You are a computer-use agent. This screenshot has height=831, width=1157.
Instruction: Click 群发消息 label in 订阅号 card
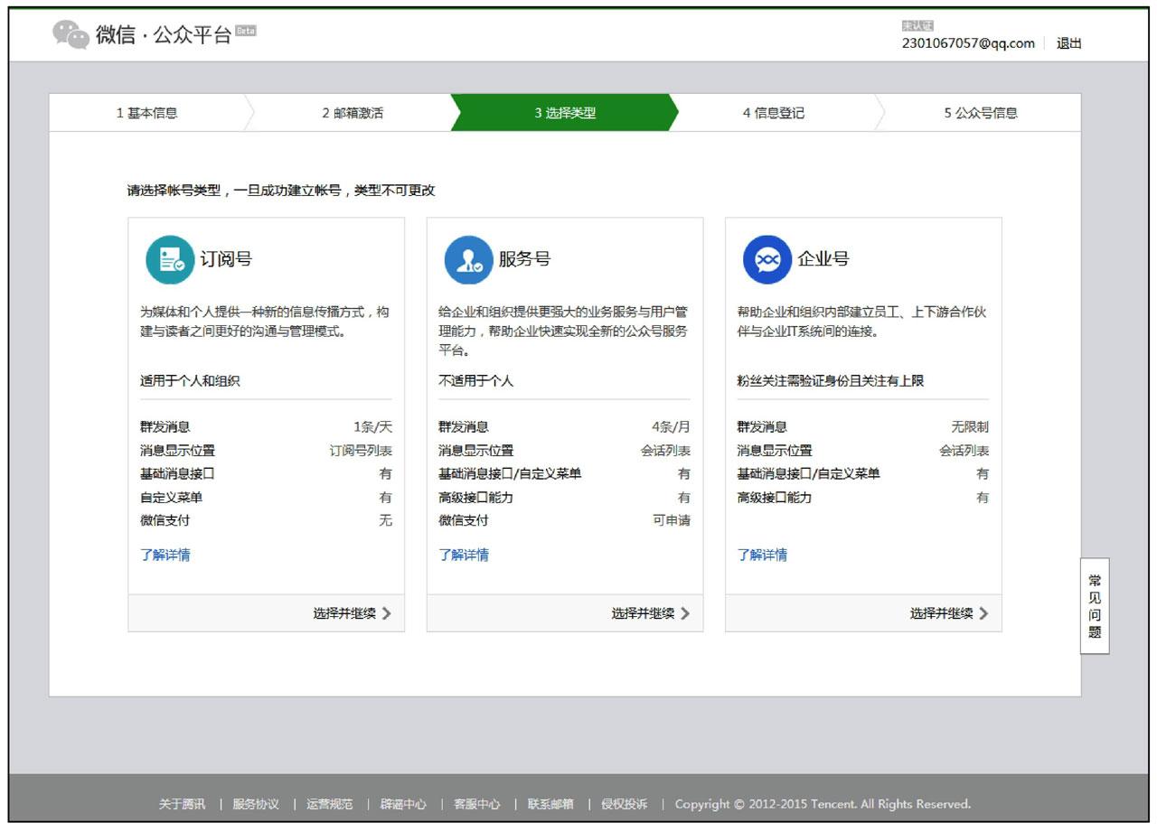tap(165, 427)
